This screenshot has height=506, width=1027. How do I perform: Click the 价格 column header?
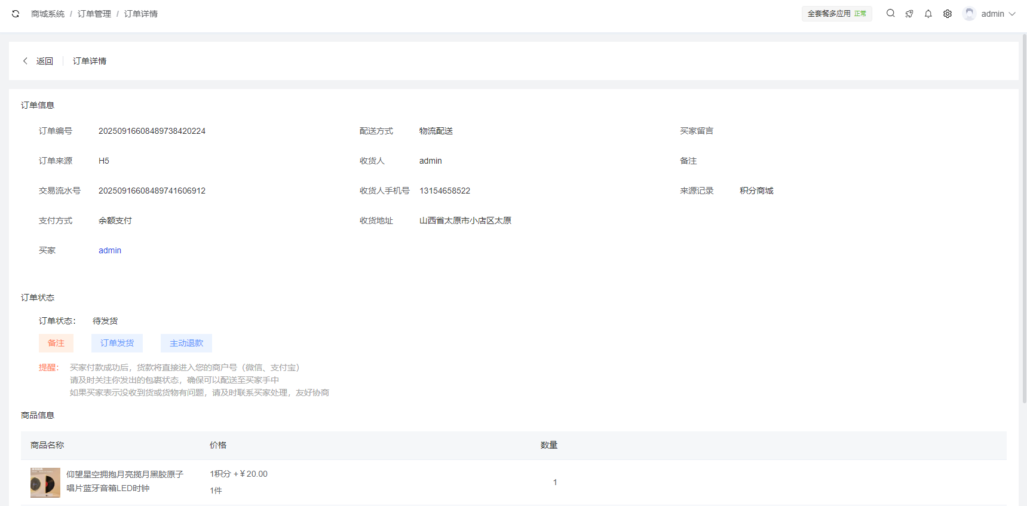click(x=218, y=445)
